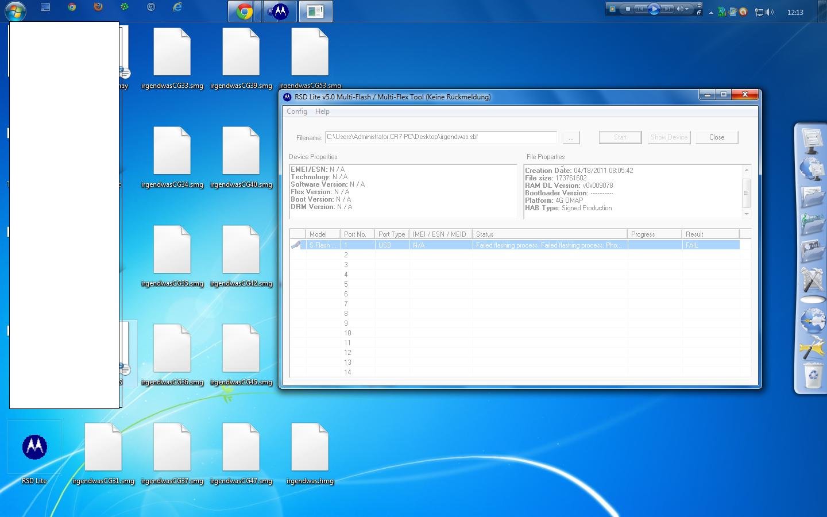Viewport: 827px width, 517px height.
Task: Open the globe network icon in side dock
Action: [812, 170]
